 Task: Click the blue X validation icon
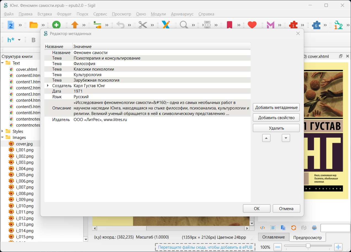click(166, 25)
